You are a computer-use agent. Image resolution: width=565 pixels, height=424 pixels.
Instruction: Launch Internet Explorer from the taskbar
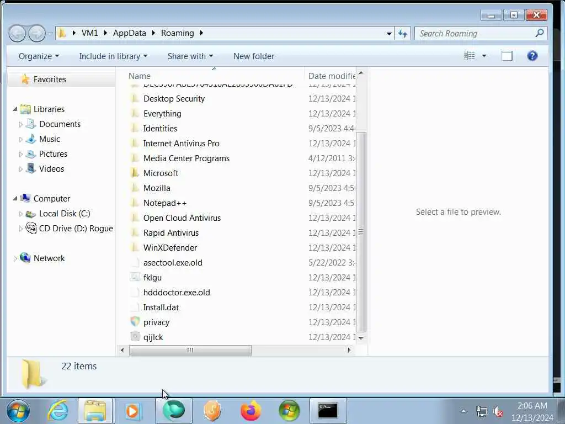(57, 411)
